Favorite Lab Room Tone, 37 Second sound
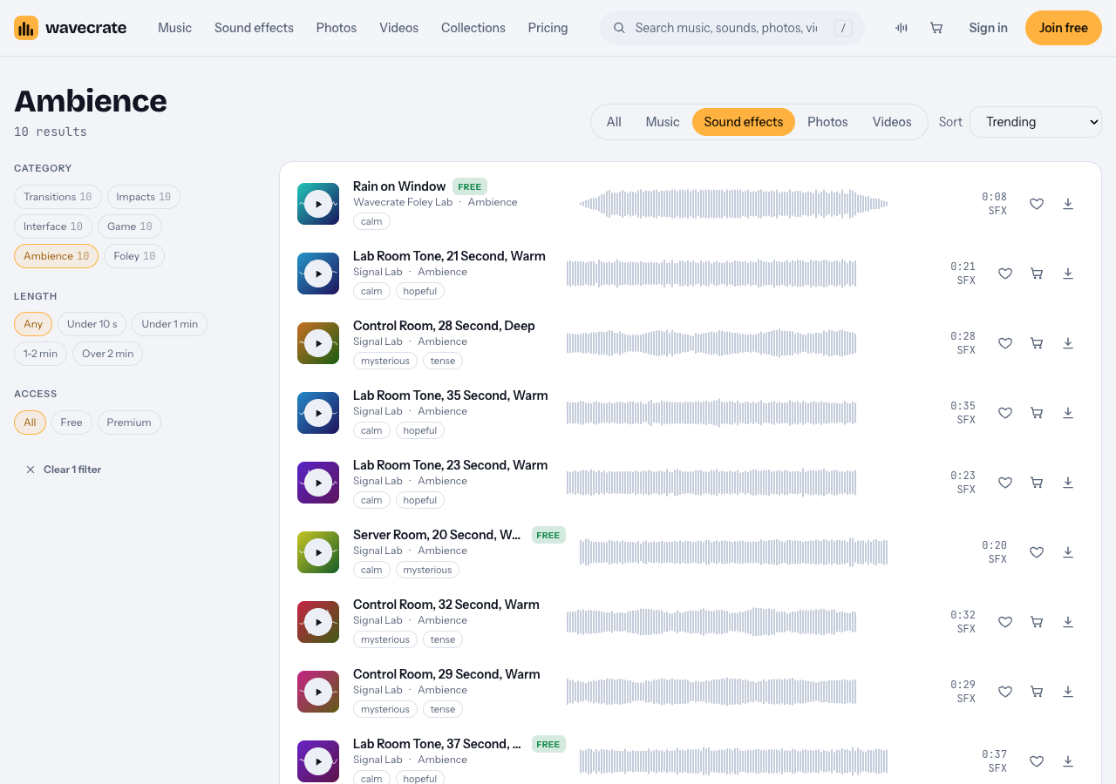 click(1037, 761)
